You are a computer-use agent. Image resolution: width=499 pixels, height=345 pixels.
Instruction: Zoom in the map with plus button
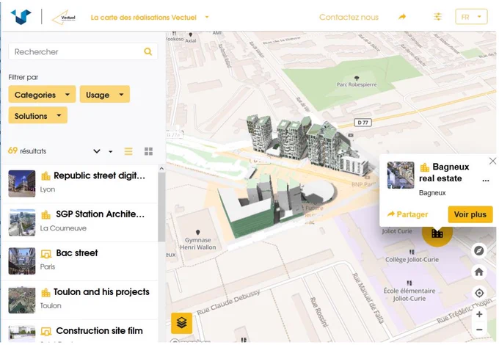pyautogui.click(x=479, y=314)
